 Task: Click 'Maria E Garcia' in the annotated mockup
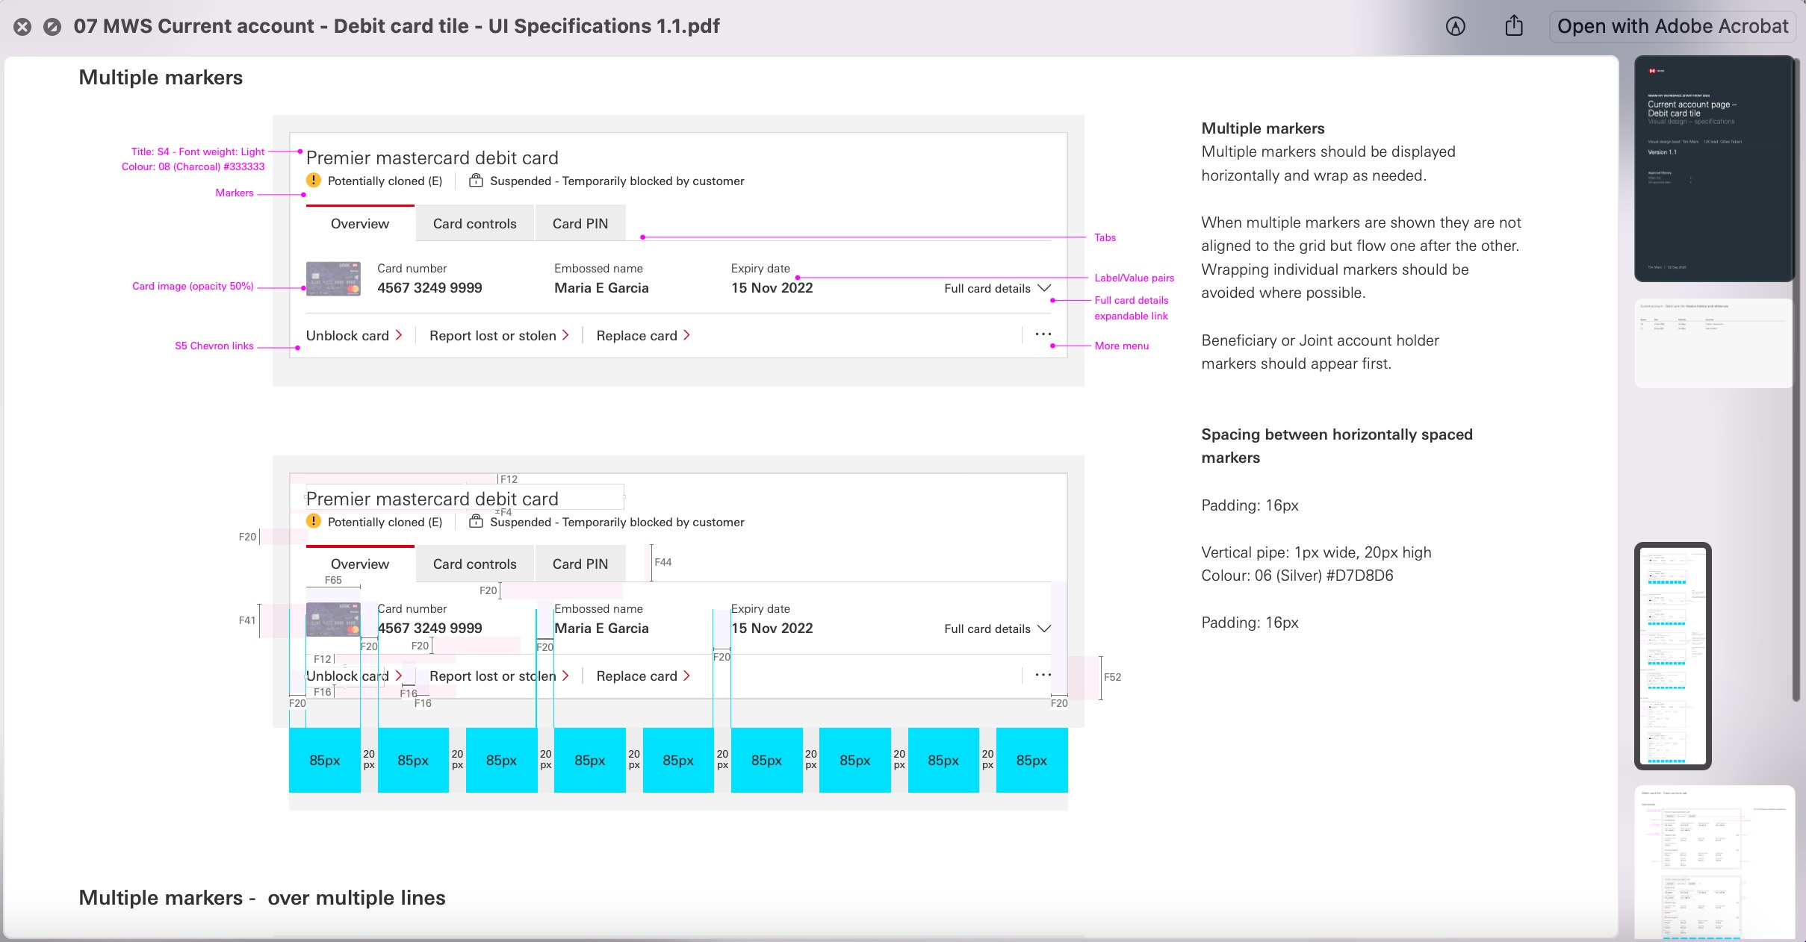tap(601, 288)
